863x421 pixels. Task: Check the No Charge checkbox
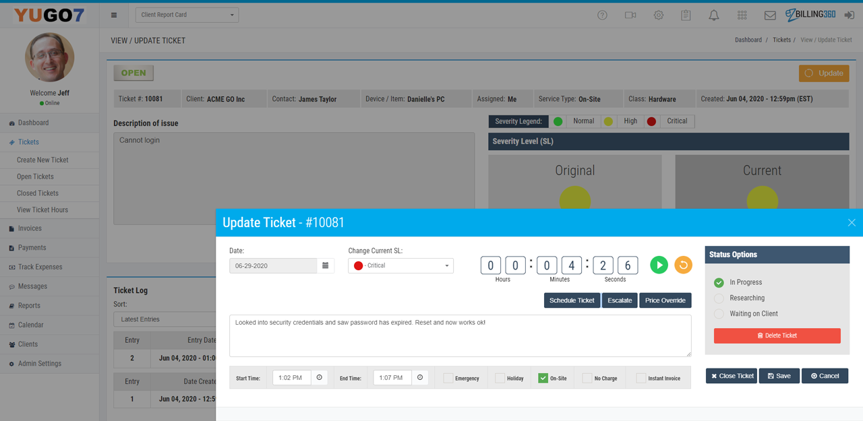(x=587, y=378)
